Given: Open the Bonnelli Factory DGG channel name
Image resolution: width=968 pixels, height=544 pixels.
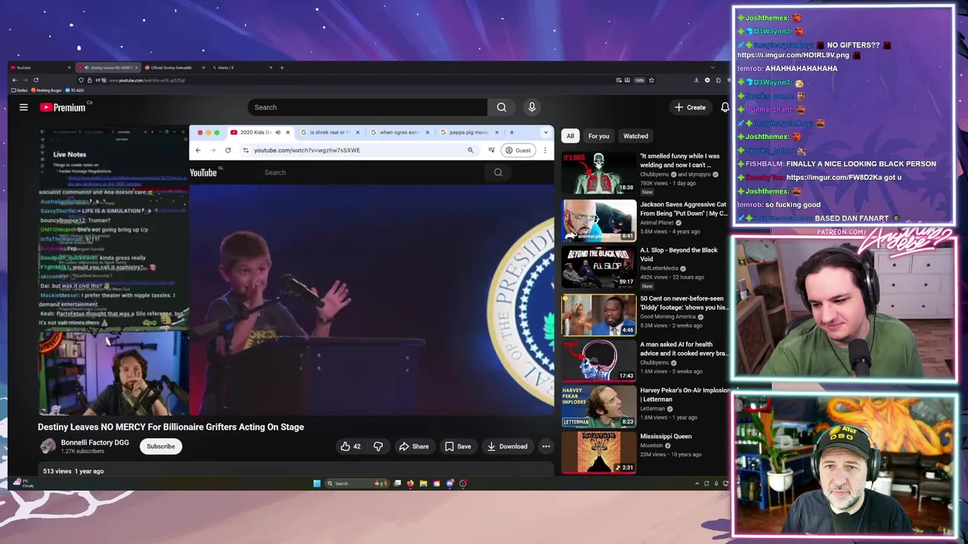Looking at the screenshot, I should click(x=95, y=443).
